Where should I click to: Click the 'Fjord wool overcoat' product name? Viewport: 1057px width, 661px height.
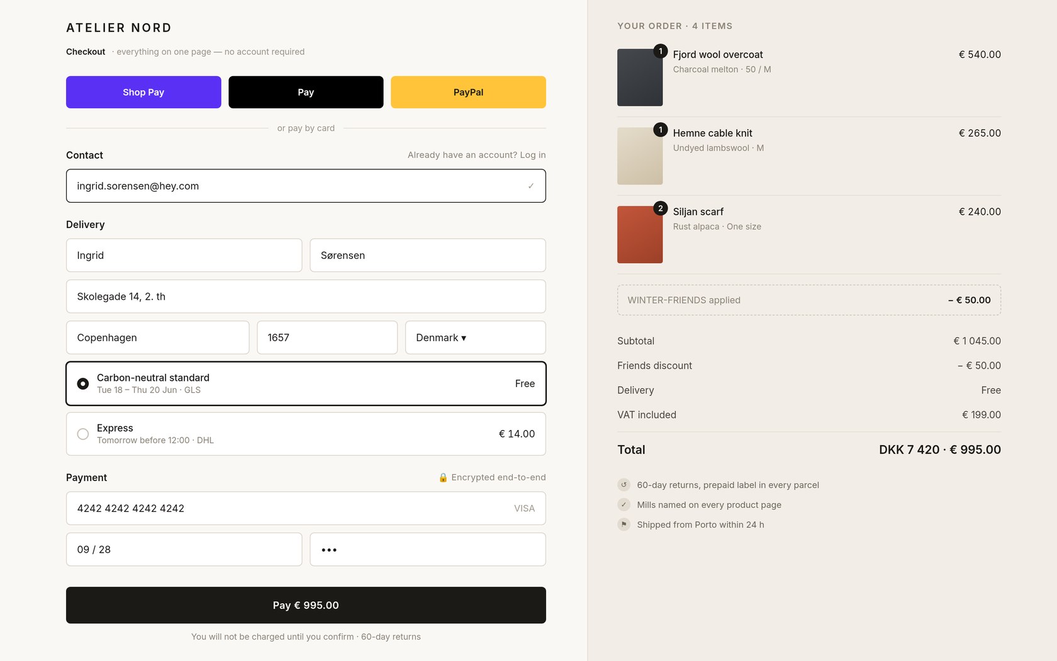(718, 55)
